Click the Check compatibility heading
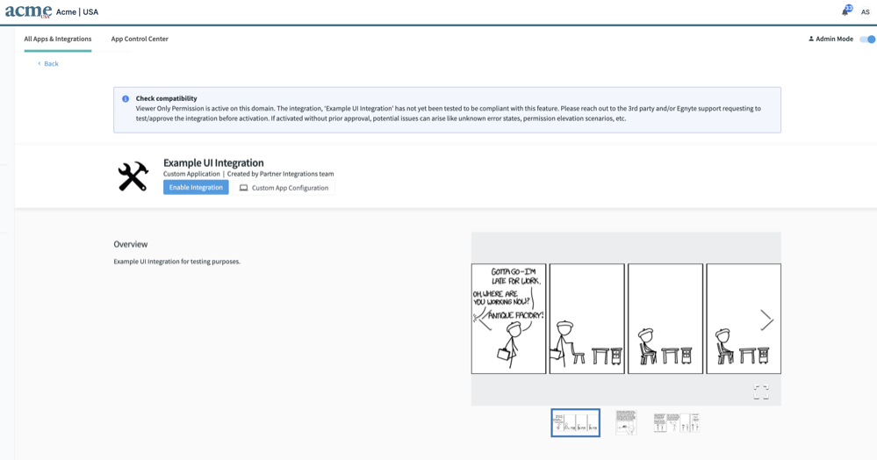This screenshot has width=877, height=460. (x=166, y=98)
